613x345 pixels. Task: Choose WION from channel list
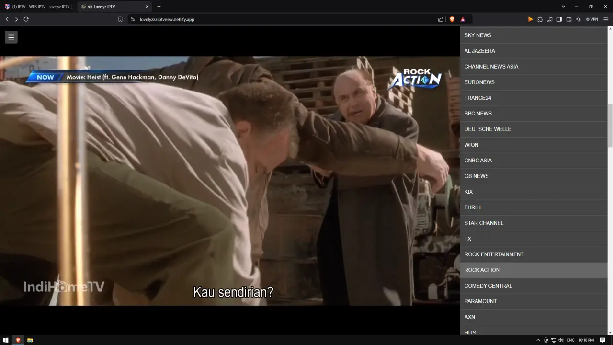tap(534, 145)
